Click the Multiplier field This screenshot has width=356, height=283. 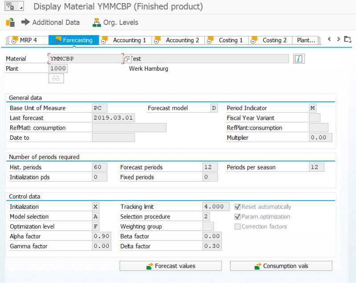tap(320, 137)
